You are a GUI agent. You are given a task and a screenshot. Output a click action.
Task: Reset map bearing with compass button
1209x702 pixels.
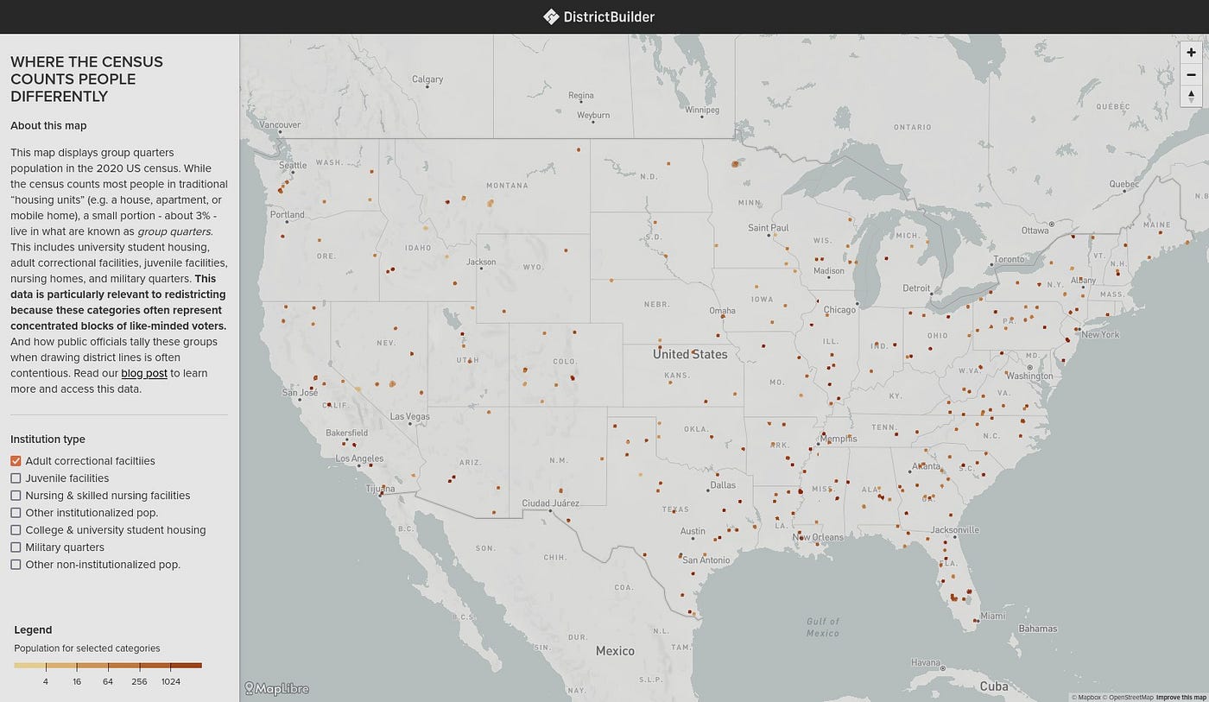(x=1191, y=96)
